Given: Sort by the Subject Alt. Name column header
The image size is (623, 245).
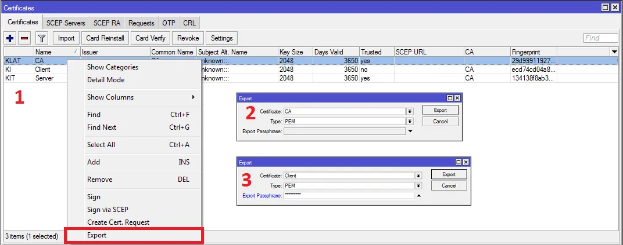Looking at the screenshot, I should (x=237, y=52).
